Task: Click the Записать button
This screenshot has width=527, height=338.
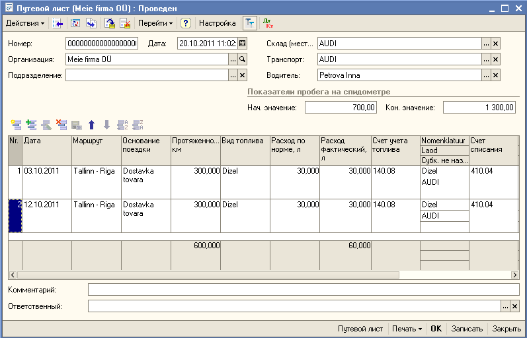Action: click(x=467, y=328)
